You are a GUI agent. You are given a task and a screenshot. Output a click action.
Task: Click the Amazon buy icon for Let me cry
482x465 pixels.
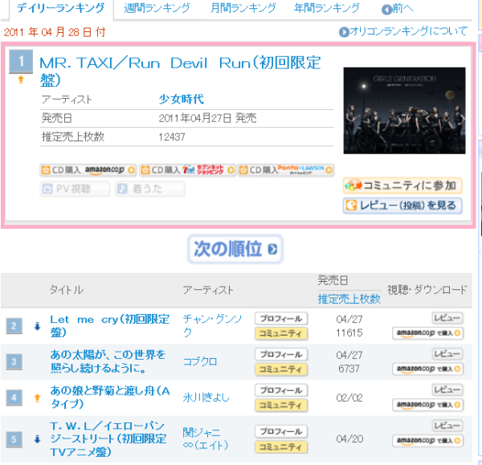[427, 332]
